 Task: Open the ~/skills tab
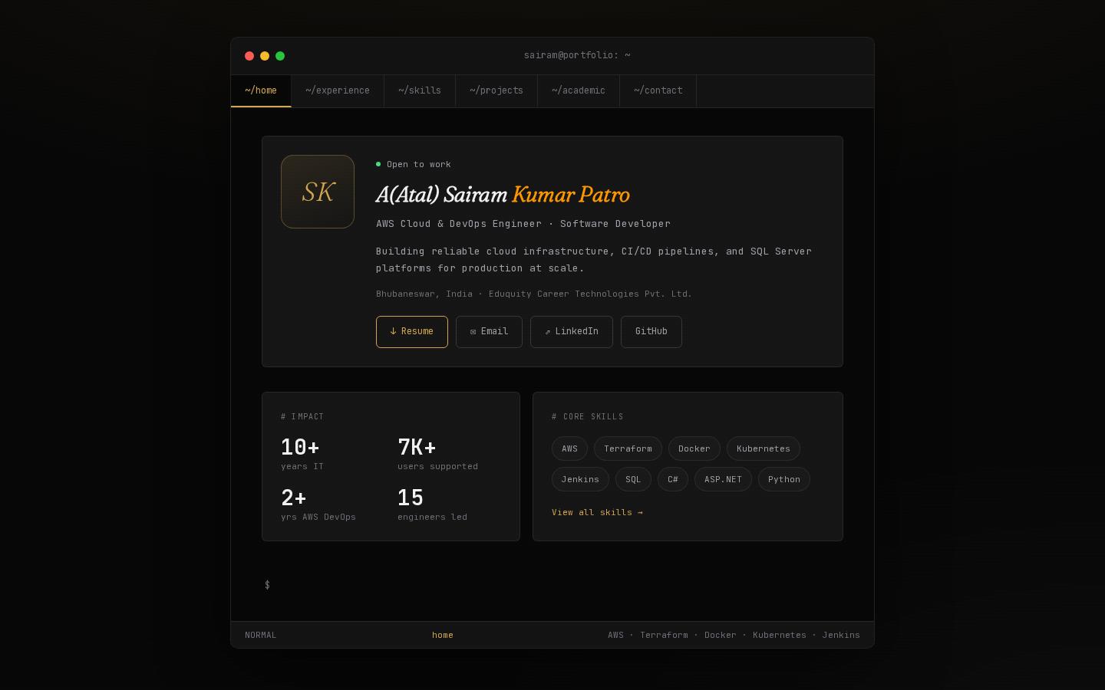[x=420, y=91]
